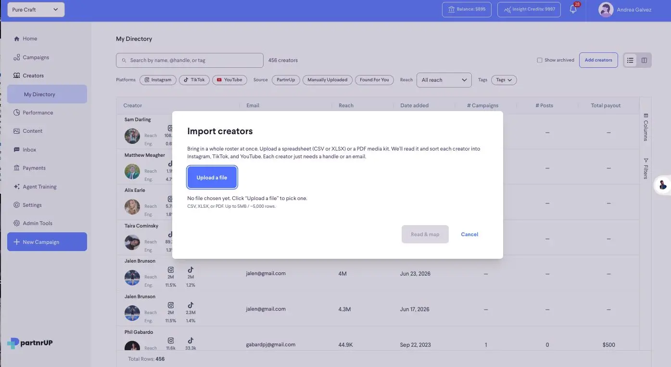The width and height of the screenshot is (671, 367).
Task: Open the Pure Craft workspace dropdown
Action: [x=36, y=10]
